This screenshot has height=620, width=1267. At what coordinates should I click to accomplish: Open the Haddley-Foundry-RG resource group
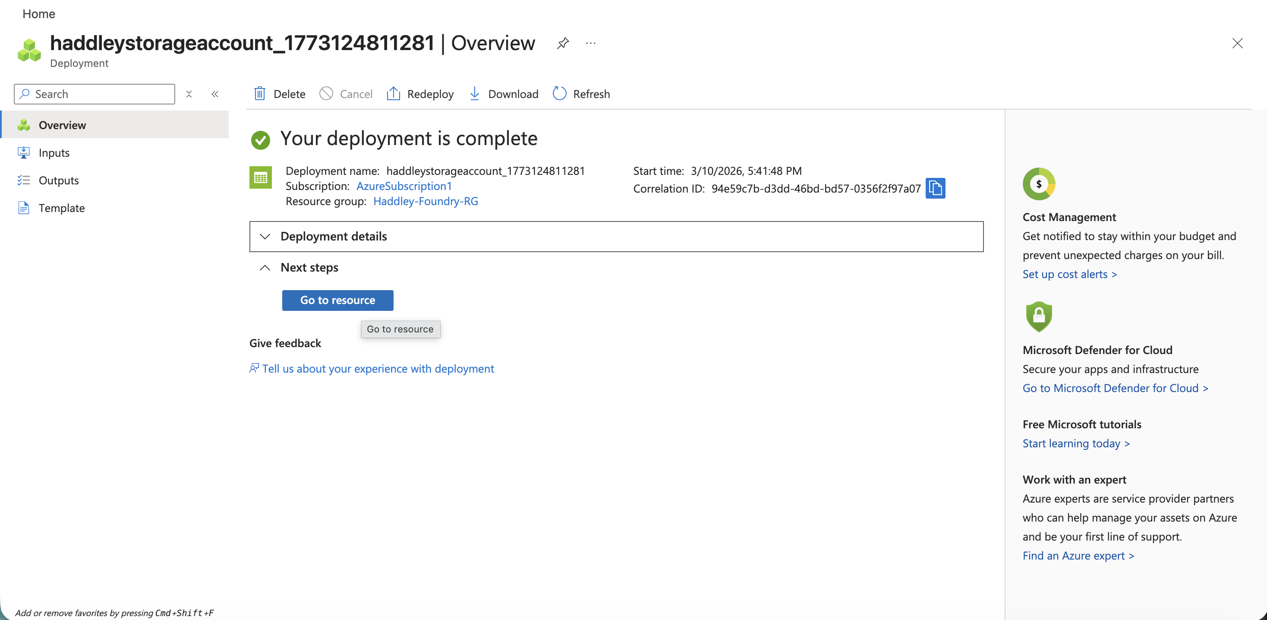425,201
